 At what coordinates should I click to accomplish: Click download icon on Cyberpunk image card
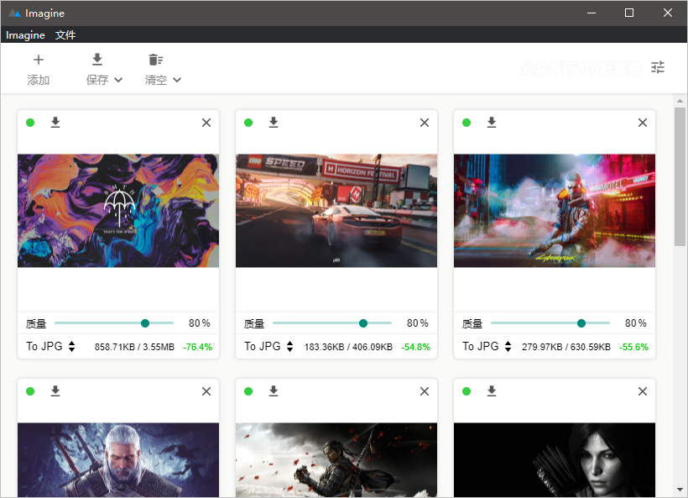coord(492,123)
